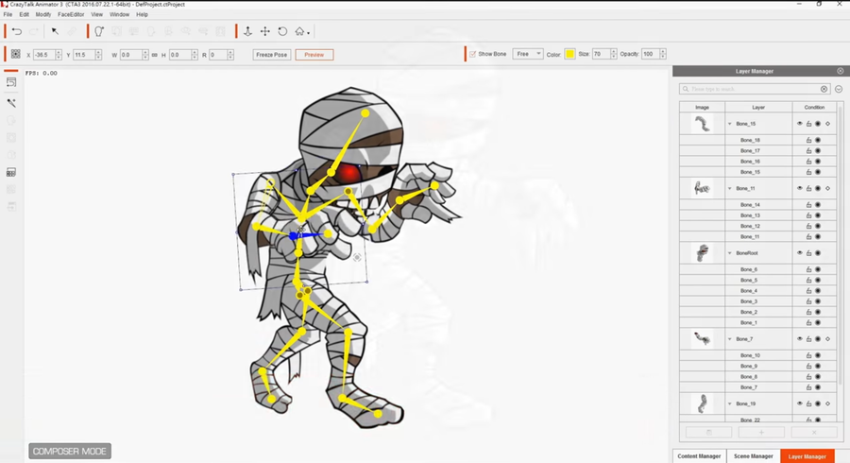Toggle the Show Bone checkbox
850x463 pixels.
(473, 54)
